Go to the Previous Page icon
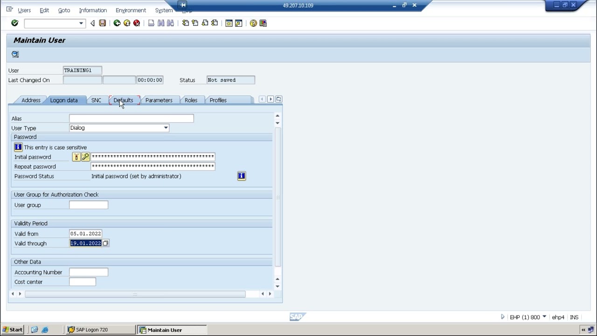 coord(195,23)
